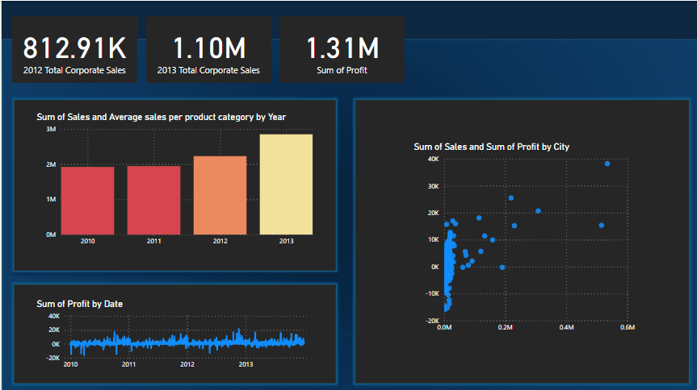
Task: Click the scatter chart title by City
Action: point(491,147)
